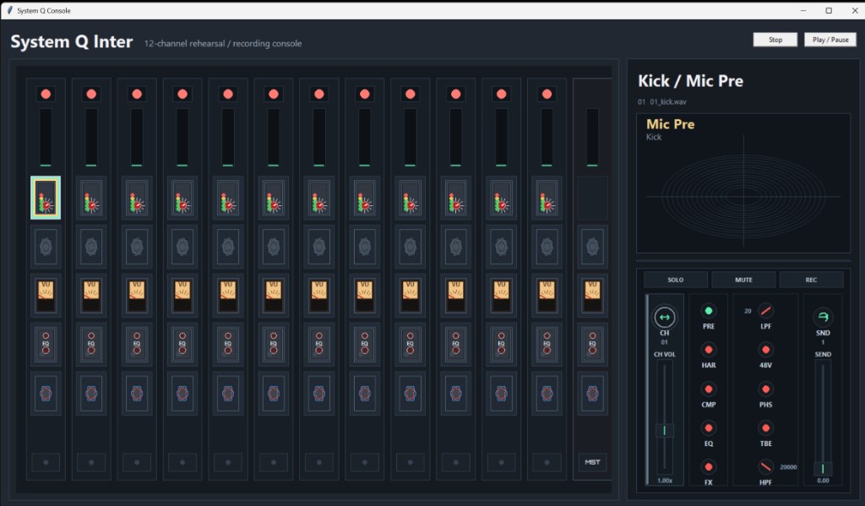Click the "01_kick.wav" file name
The height and width of the screenshot is (506, 865).
(x=668, y=102)
